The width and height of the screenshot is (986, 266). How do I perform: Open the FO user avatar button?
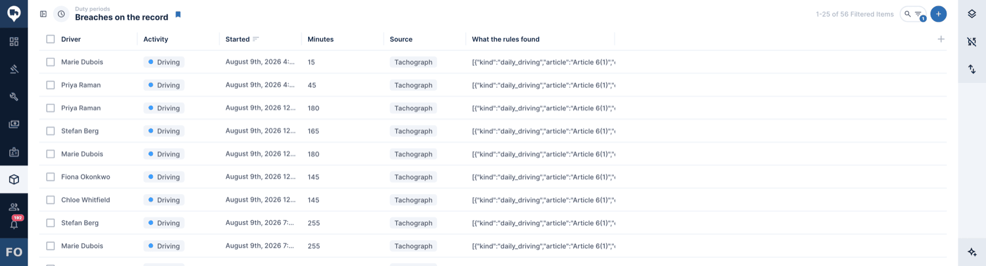14,252
